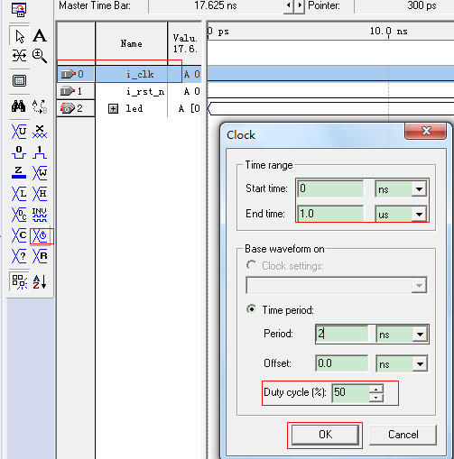The height and width of the screenshot is (459, 454).
Task: Apply High Impedance (Z) value
Action: coord(19,172)
